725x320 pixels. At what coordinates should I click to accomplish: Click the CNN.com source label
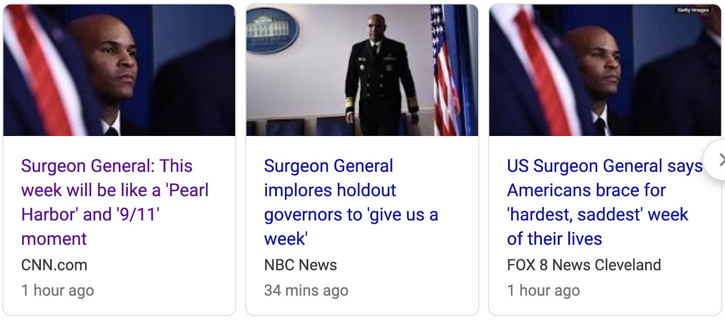pyautogui.click(x=54, y=265)
